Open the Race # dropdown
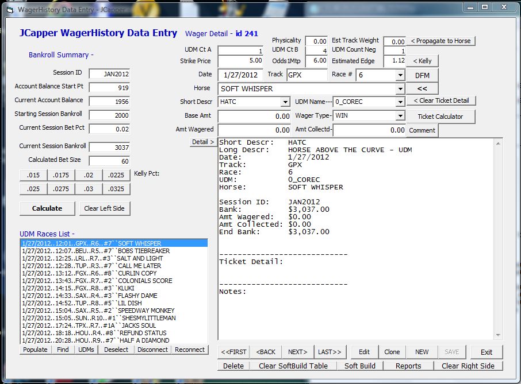Viewport: 521px width, 384px height. point(400,75)
